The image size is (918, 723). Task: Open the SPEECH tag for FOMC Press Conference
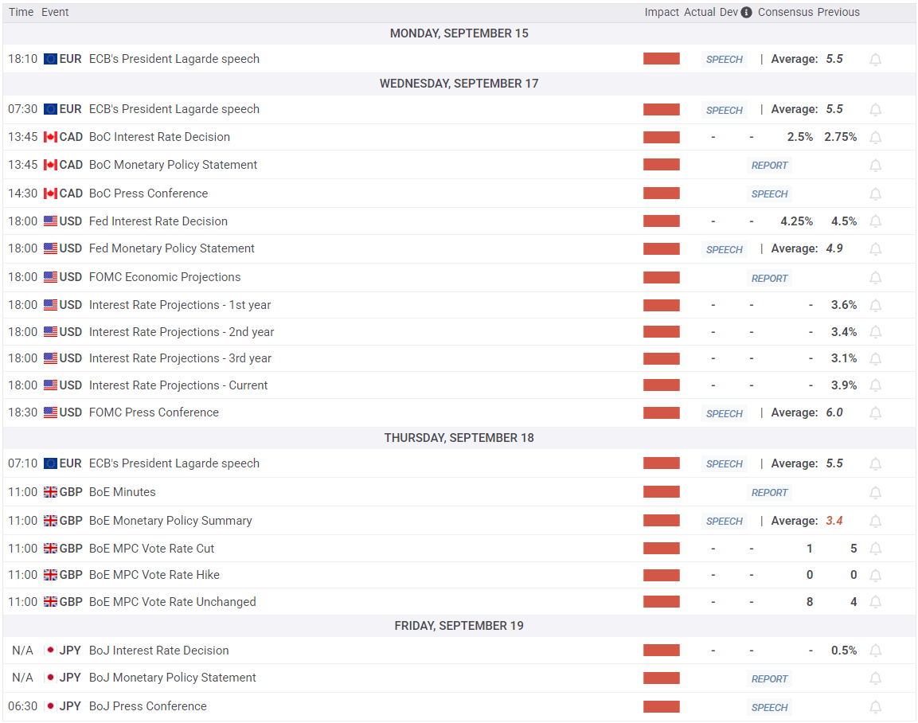pos(725,413)
